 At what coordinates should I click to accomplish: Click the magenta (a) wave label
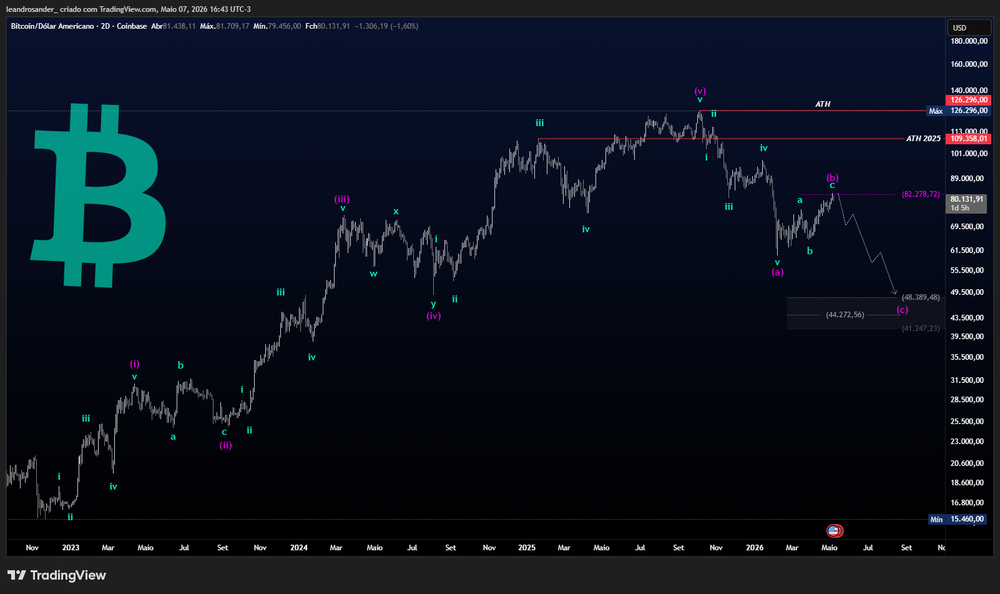pos(778,272)
